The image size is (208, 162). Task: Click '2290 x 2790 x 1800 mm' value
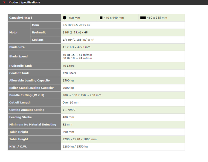[79, 139]
